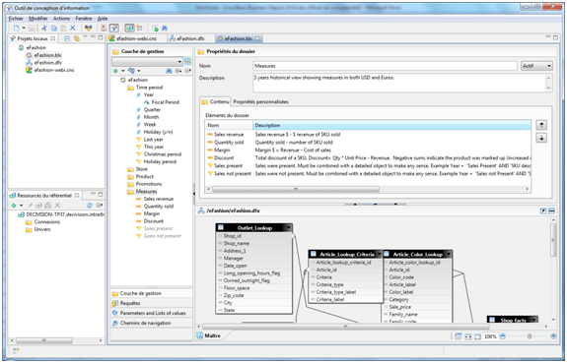Open dropdown beside add session icon in Ressources
This screenshot has width=567, height=363.
click(x=21, y=205)
